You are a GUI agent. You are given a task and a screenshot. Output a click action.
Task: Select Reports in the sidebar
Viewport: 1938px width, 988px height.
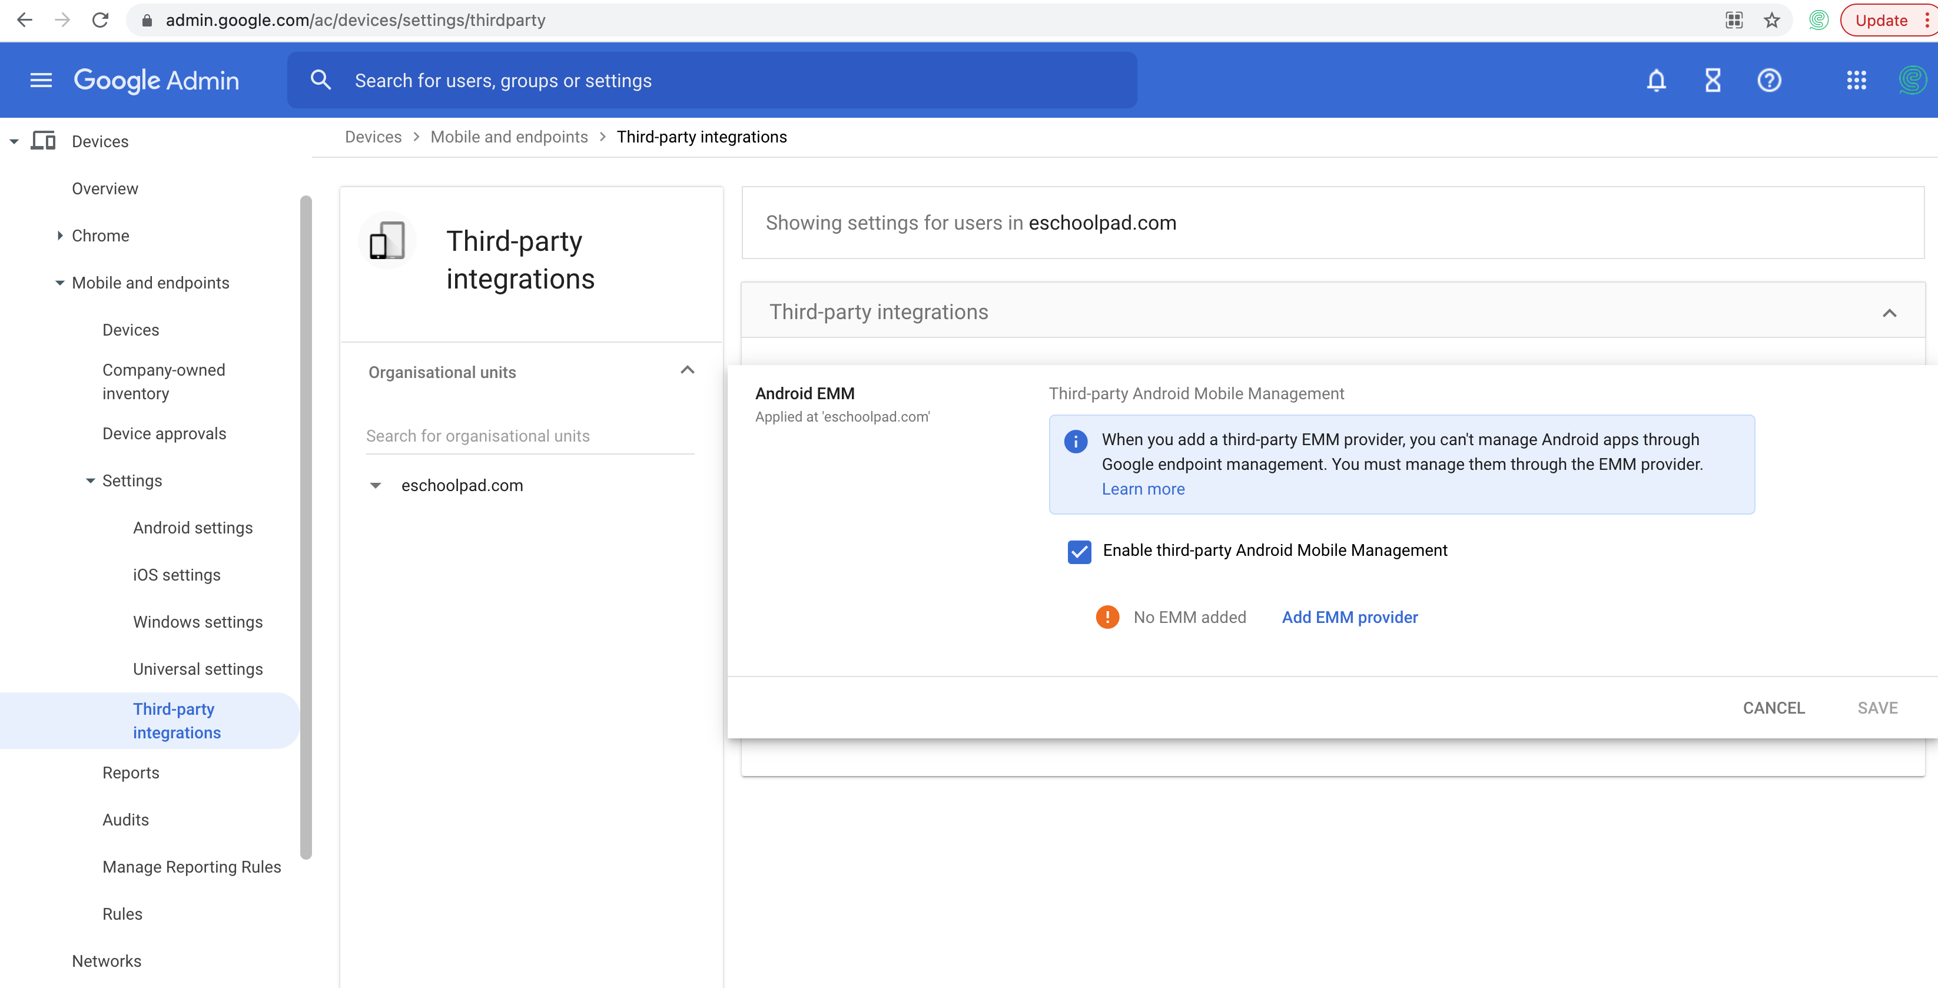click(131, 772)
